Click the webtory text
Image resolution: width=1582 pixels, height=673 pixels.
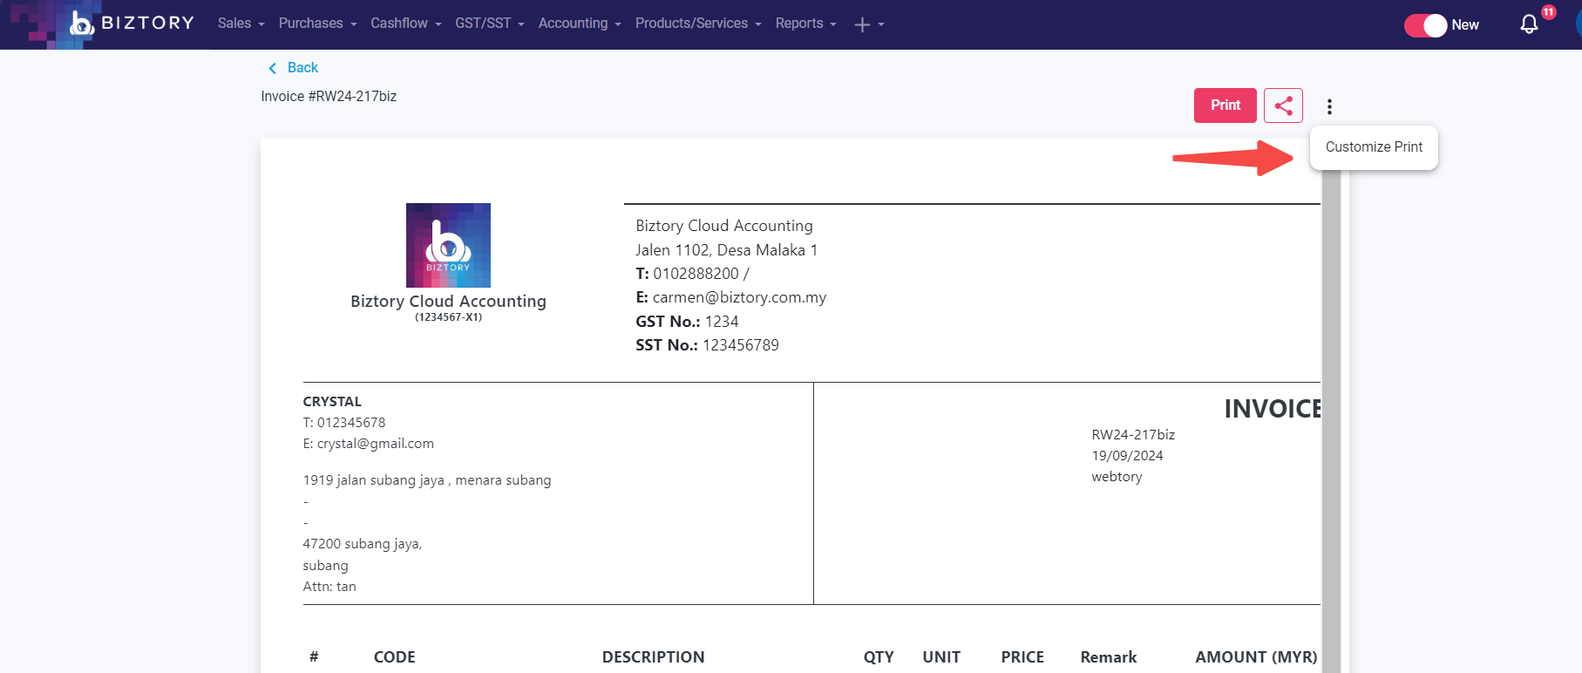point(1117,477)
